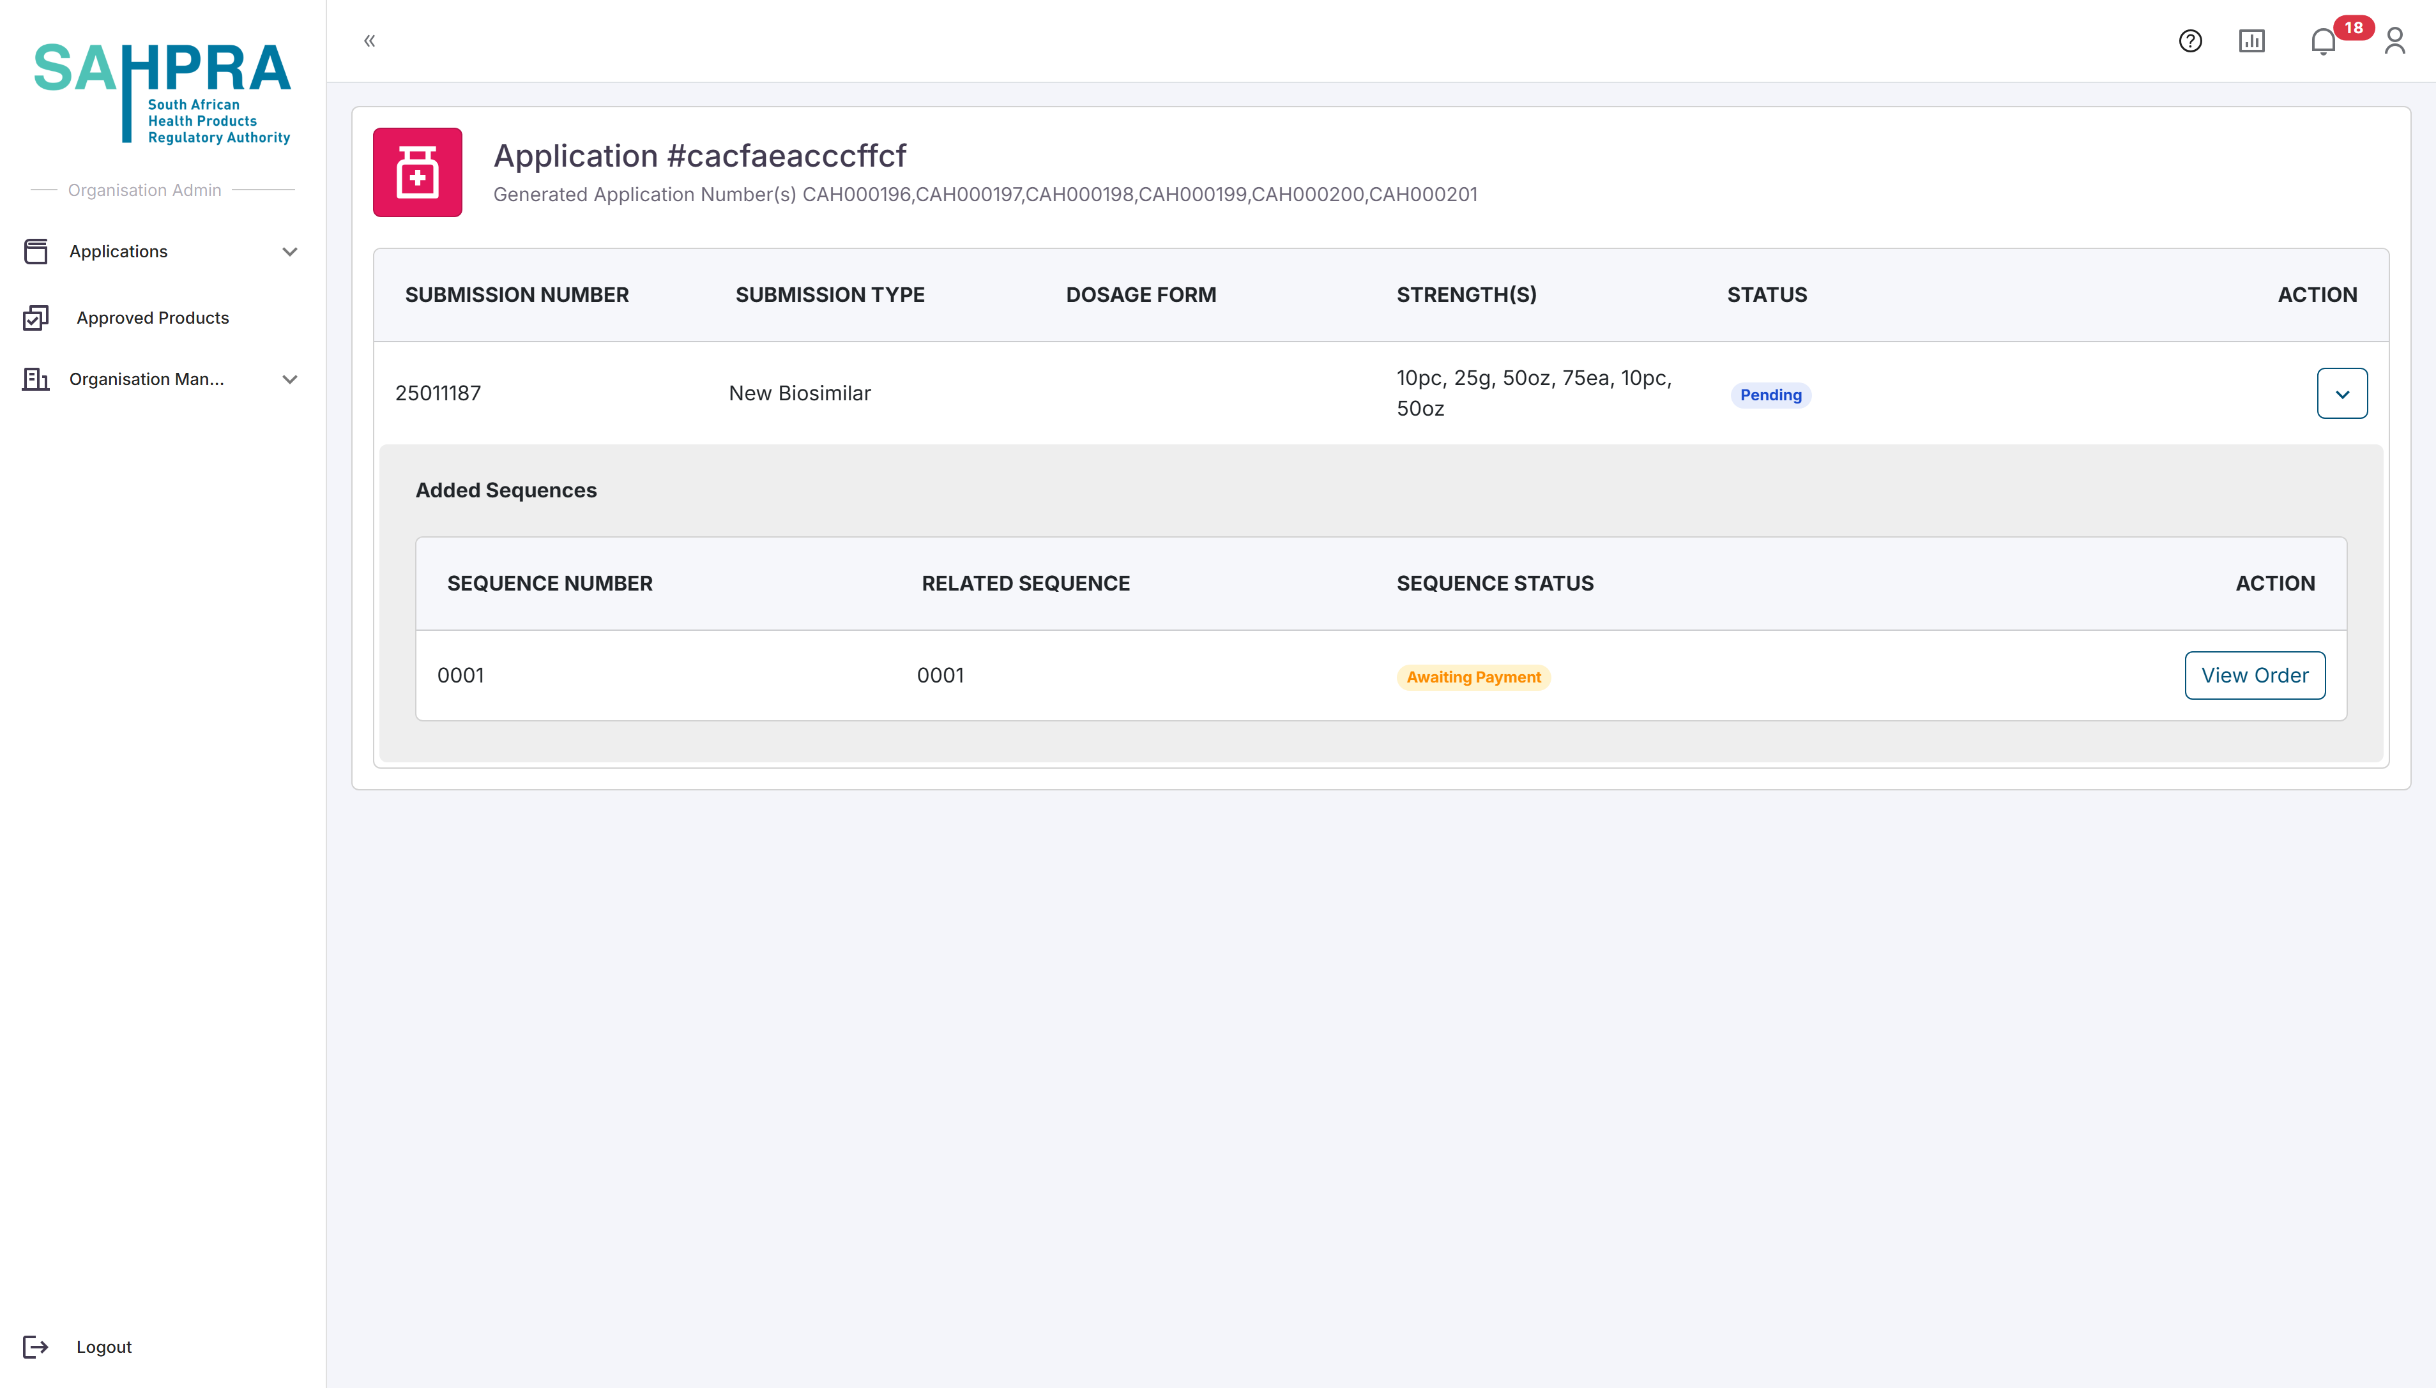Click View Order for sequence 0001
Image resolution: width=2436 pixels, height=1388 pixels.
point(2255,676)
